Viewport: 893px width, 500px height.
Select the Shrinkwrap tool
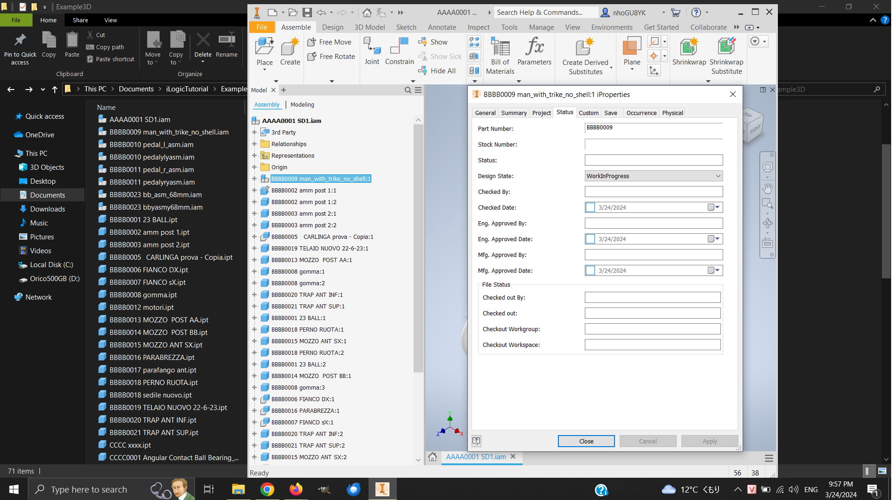(689, 53)
